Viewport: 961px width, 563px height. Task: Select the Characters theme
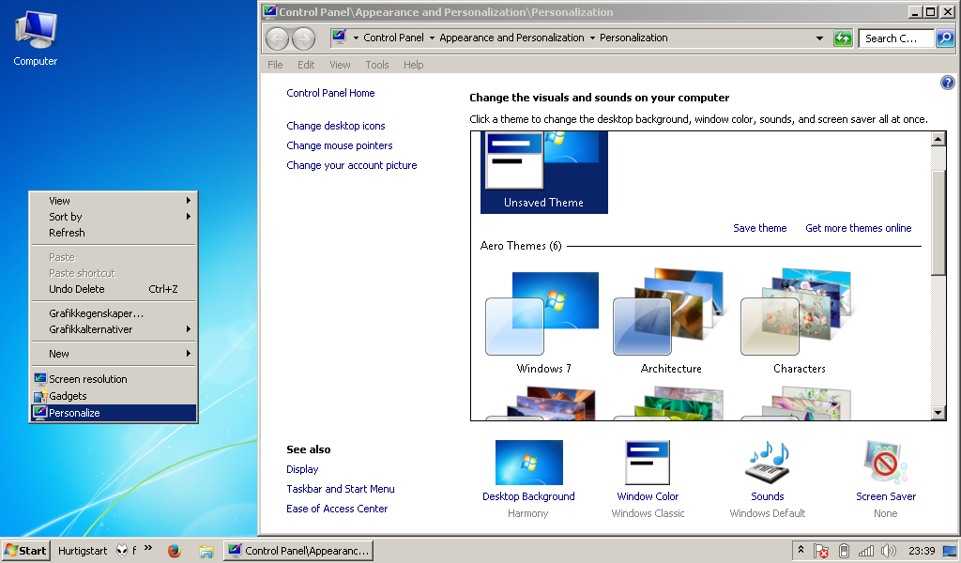[799, 323]
